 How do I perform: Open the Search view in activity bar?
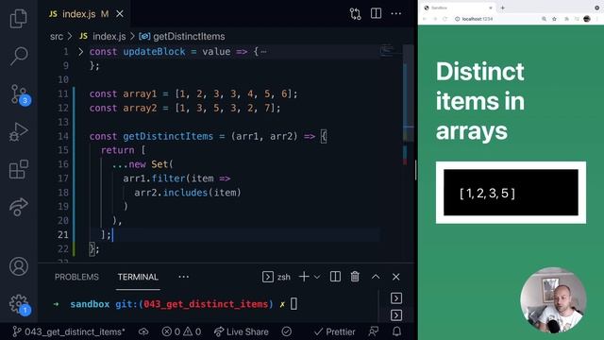pos(19,57)
